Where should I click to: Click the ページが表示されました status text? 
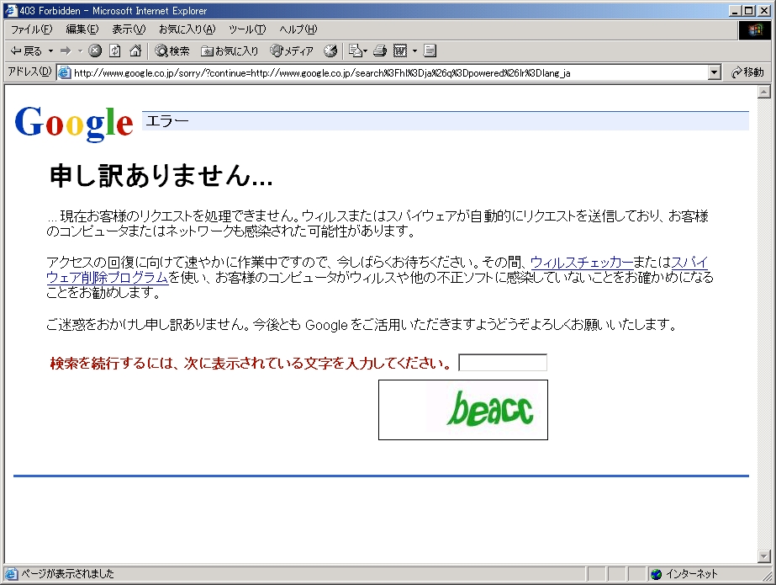point(67,573)
